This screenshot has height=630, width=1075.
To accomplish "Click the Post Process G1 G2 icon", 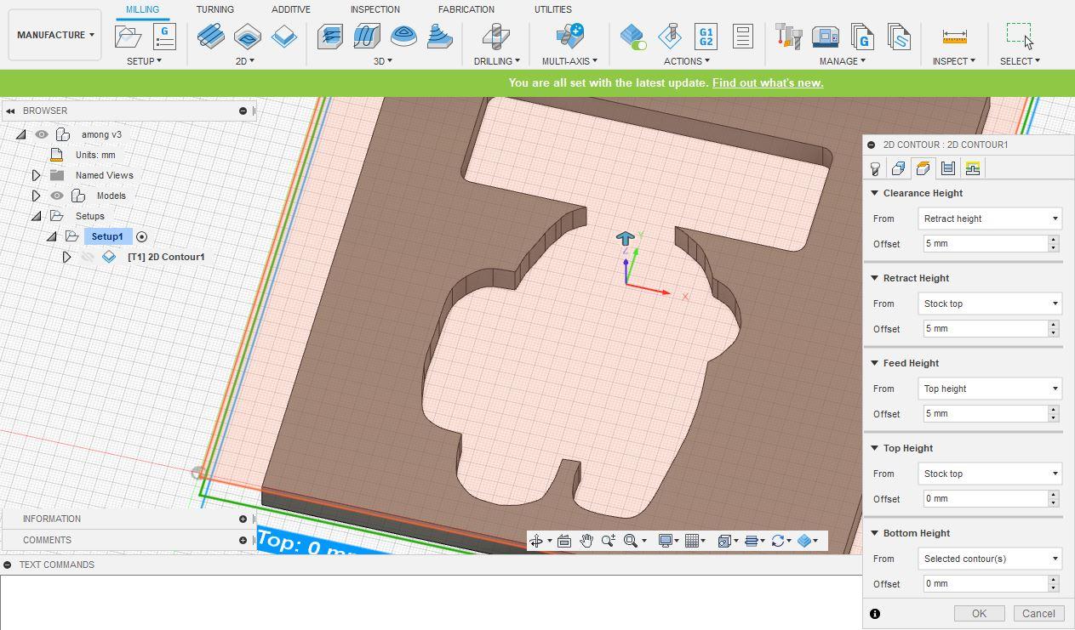I will 706,36.
